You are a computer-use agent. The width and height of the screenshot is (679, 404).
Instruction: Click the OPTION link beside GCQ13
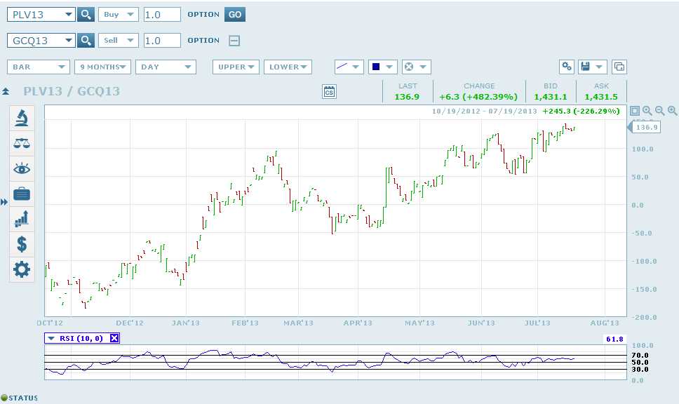tap(203, 41)
